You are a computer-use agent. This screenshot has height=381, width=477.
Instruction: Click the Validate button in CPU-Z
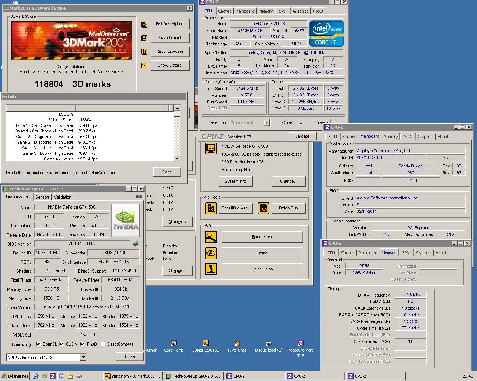[302, 136]
